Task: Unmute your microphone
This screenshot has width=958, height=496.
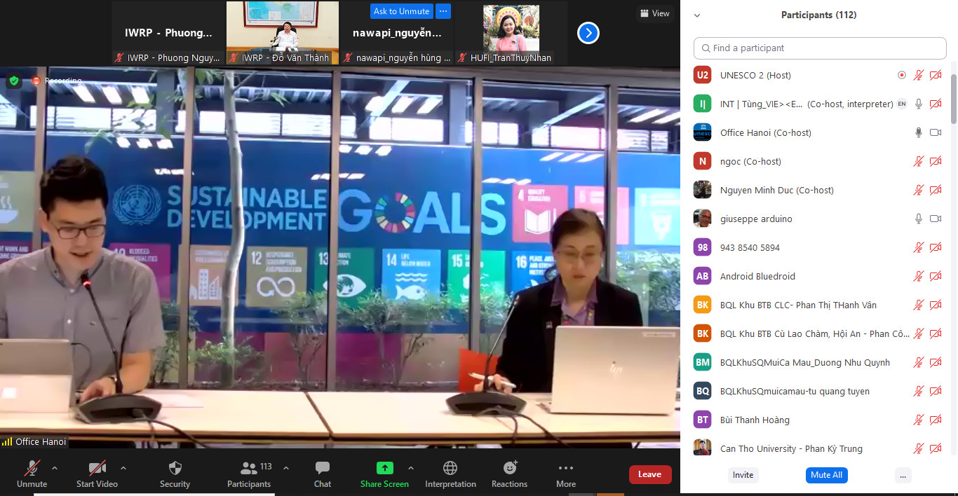Action: tap(32, 474)
